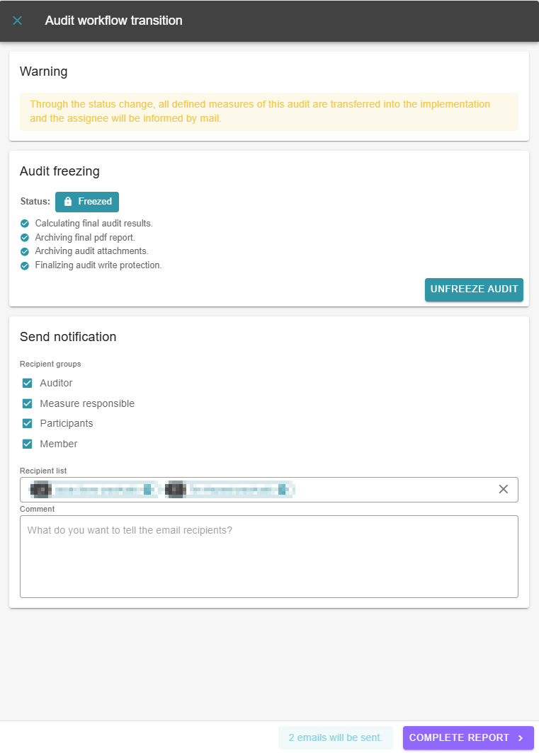
Task: Click checkmark icon beside Calculating final audit results
Action: (25, 224)
